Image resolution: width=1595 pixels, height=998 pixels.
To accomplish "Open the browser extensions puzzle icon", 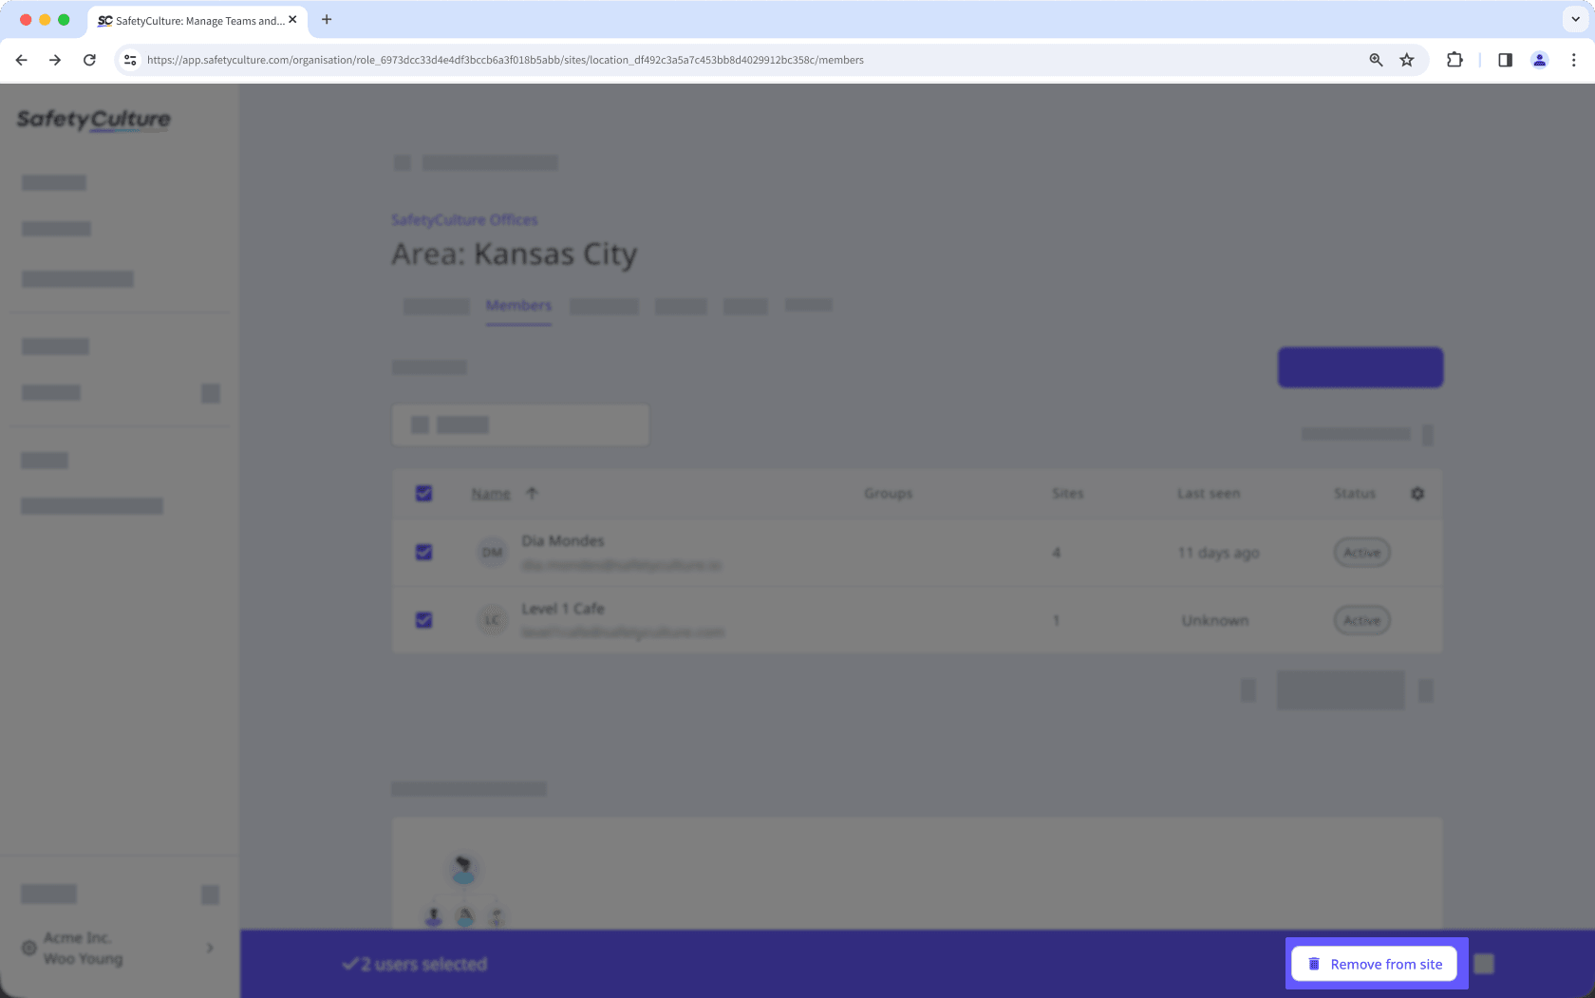I will pyautogui.click(x=1454, y=60).
